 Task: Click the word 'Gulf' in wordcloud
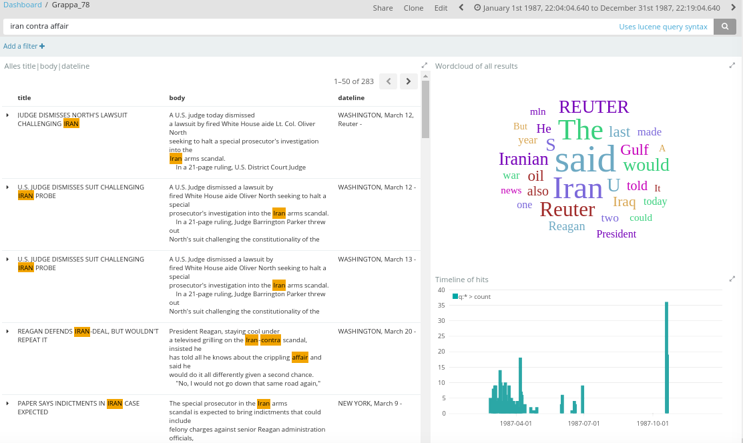coord(634,149)
